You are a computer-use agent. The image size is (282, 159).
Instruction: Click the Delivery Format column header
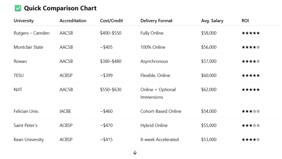pyautogui.click(x=156, y=21)
